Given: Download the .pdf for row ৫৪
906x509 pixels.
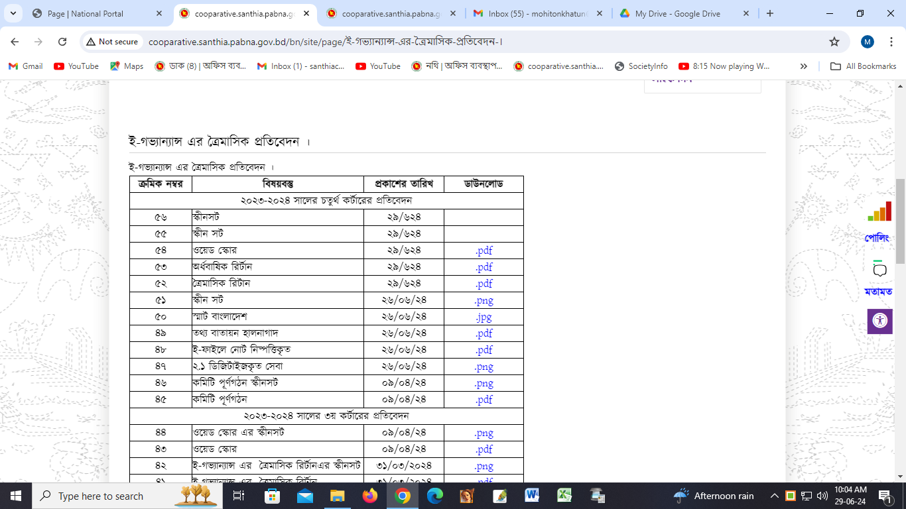Looking at the screenshot, I should click(484, 251).
